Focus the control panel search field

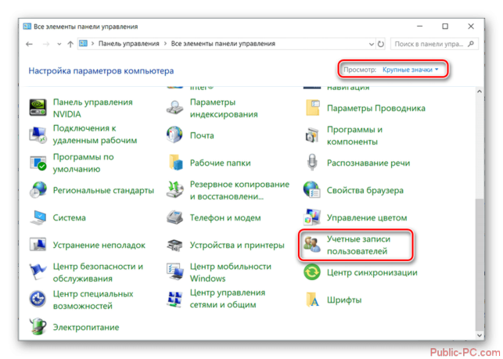click(x=434, y=44)
